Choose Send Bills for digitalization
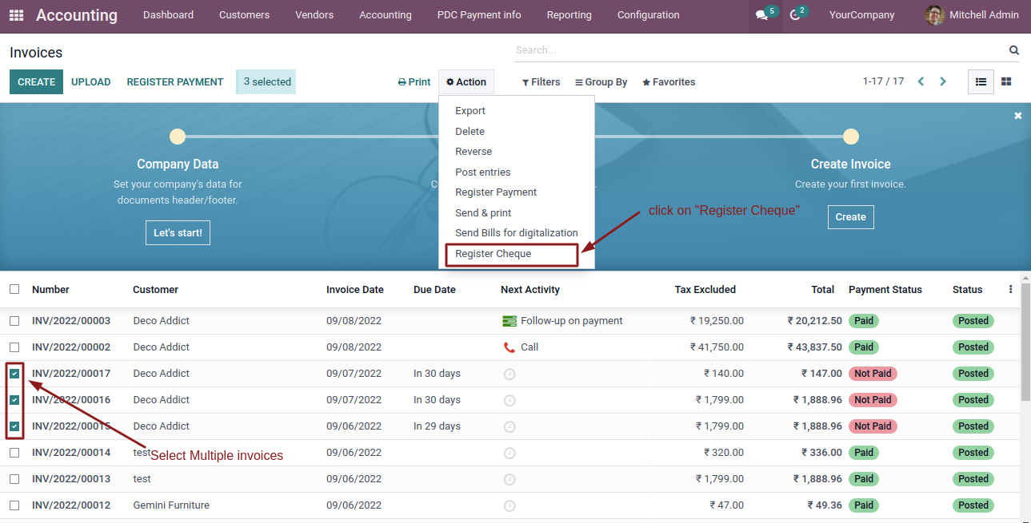This screenshot has height=523, width=1031. tap(517, 233)
